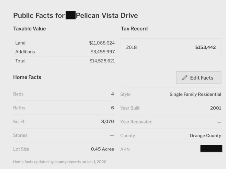Click the Year Renovated dash
The image size is (226, 169).
tap(219, 122)
